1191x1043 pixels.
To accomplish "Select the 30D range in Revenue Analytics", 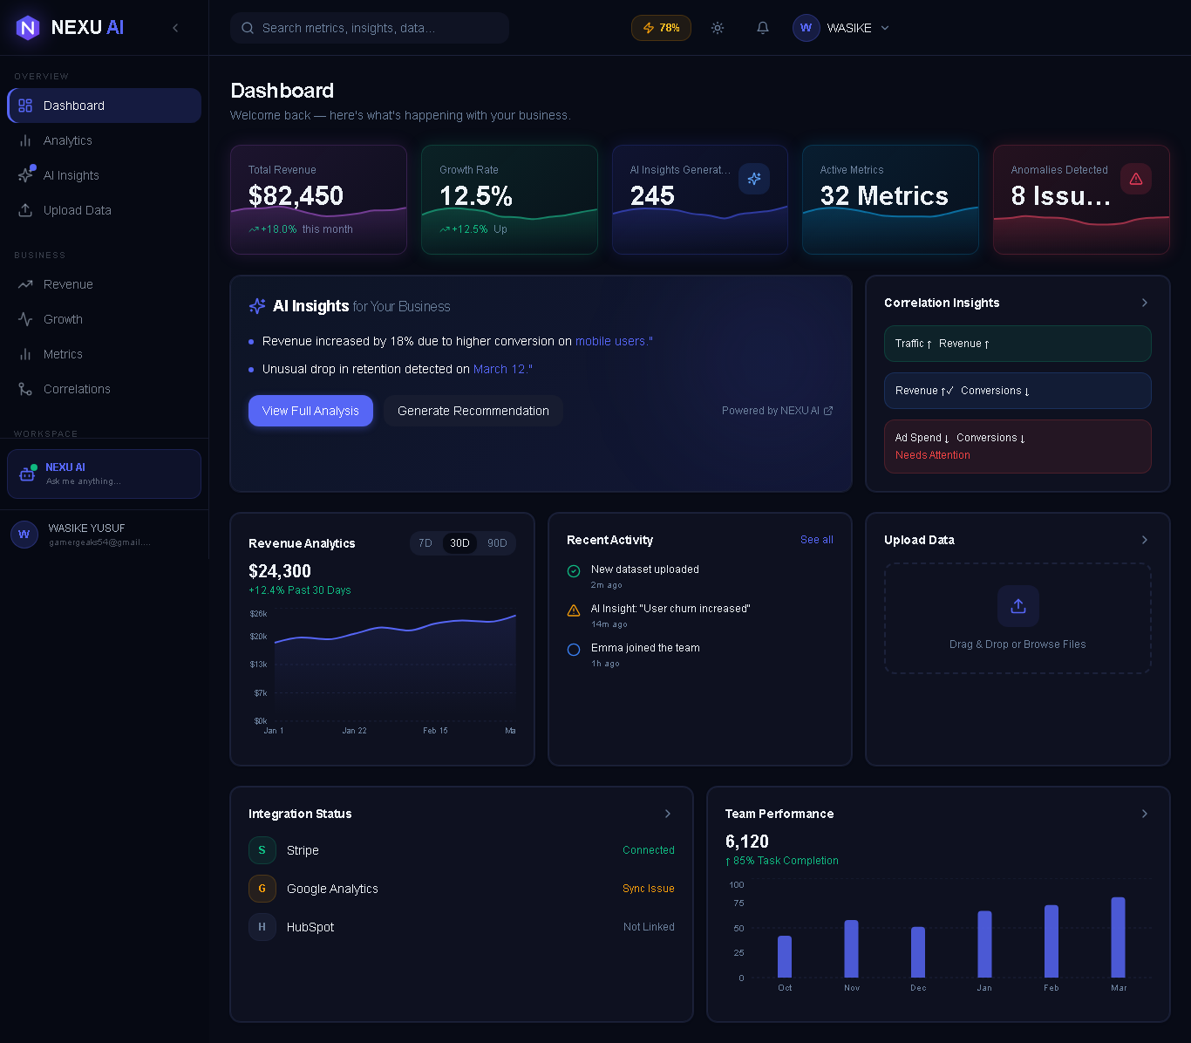I will pos(459,543).
